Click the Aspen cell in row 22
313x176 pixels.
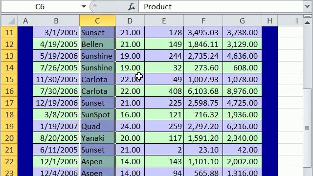point(97,161)
